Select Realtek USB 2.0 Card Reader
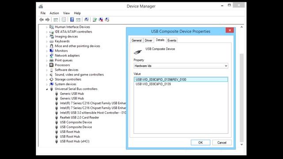283x159 pixels. [80, 117]
